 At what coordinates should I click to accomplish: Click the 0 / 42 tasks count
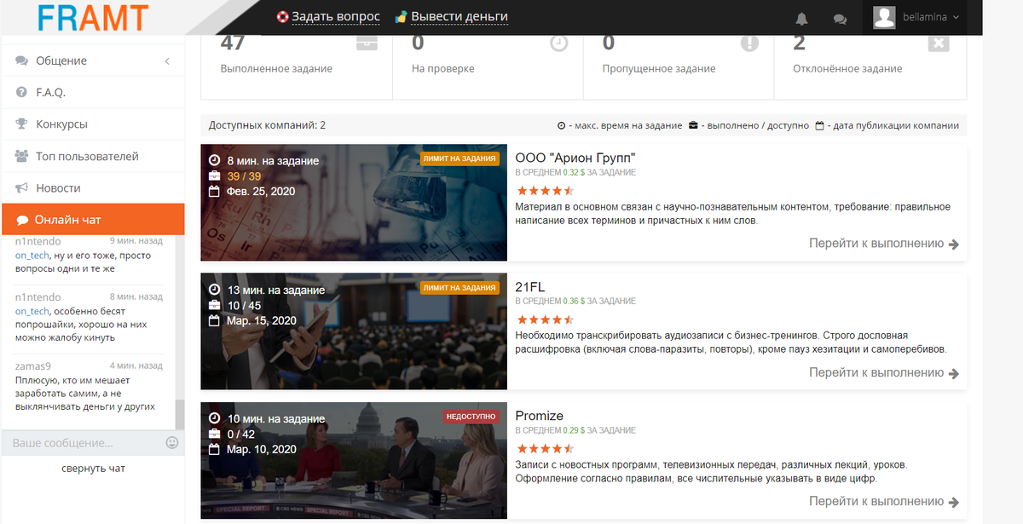[x=240, y=435]
